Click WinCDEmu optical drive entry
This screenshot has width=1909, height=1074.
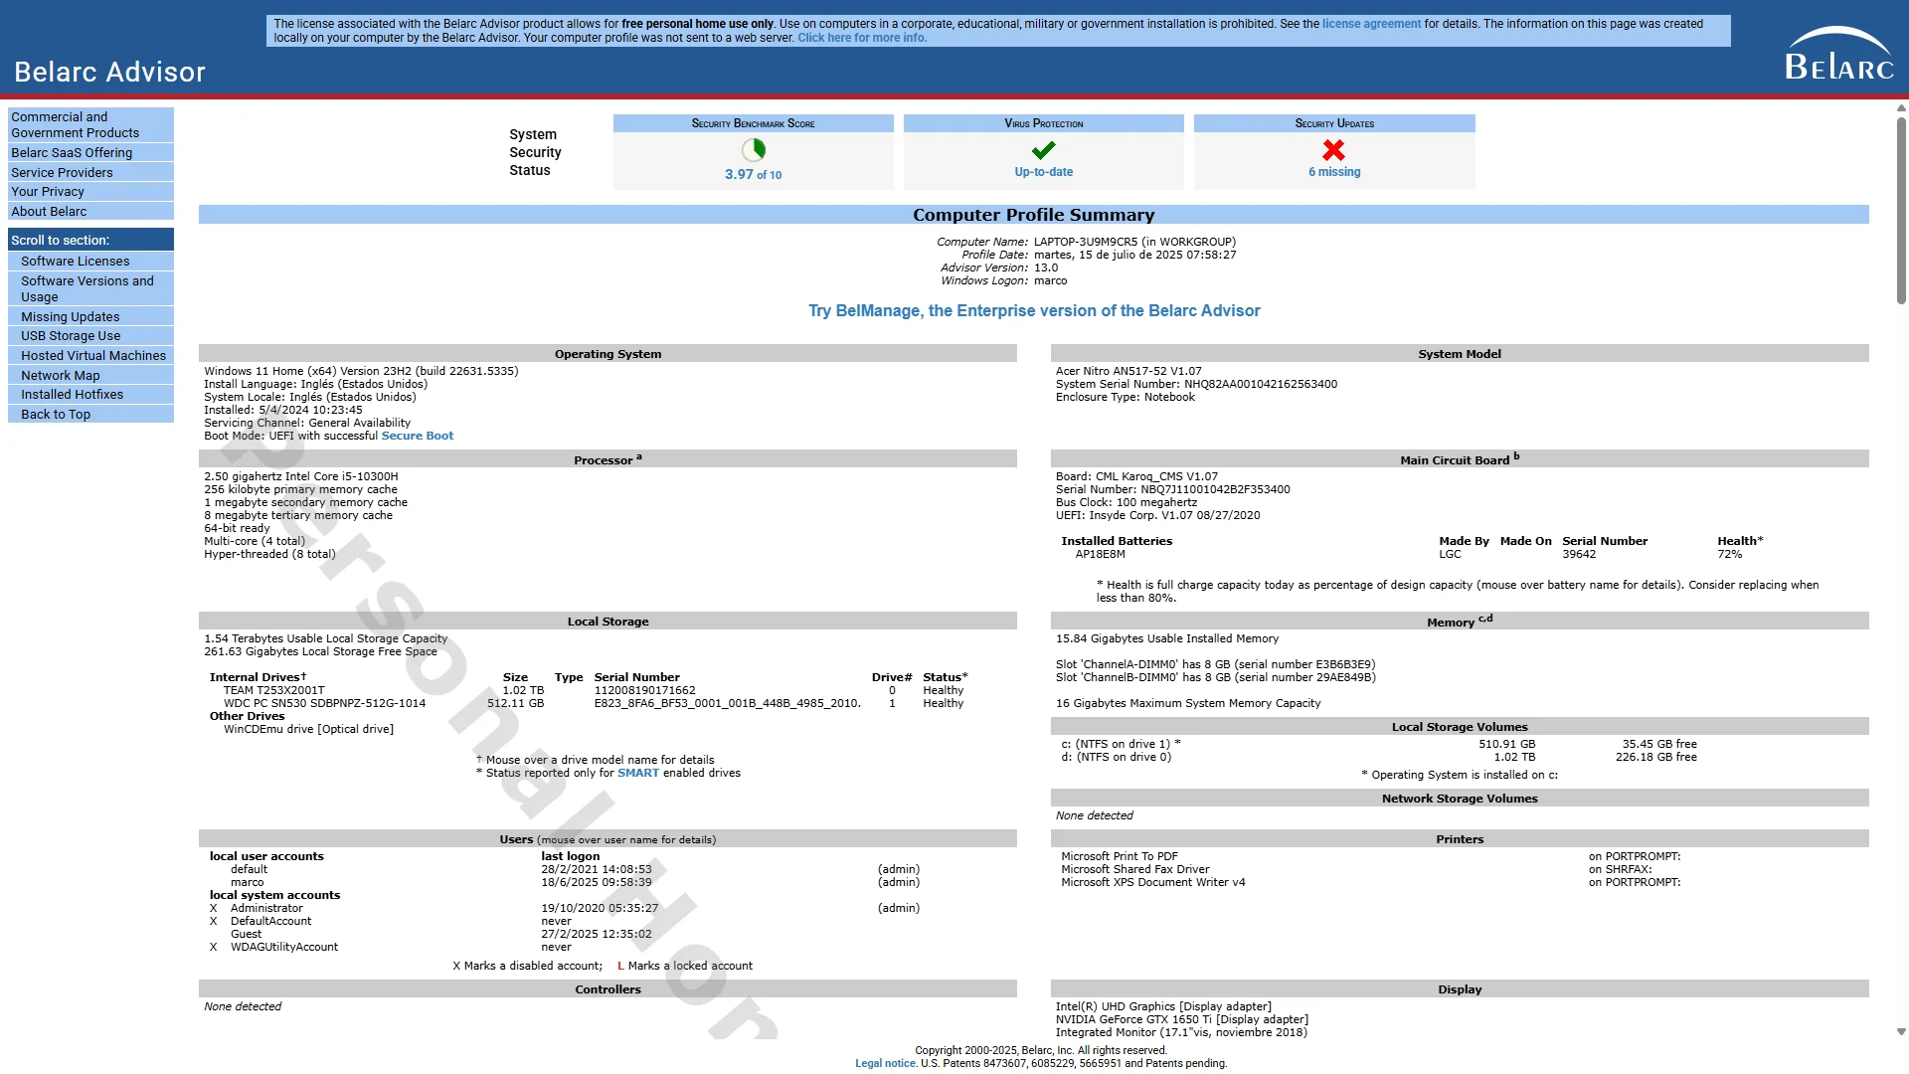click(x=308, y=729)
